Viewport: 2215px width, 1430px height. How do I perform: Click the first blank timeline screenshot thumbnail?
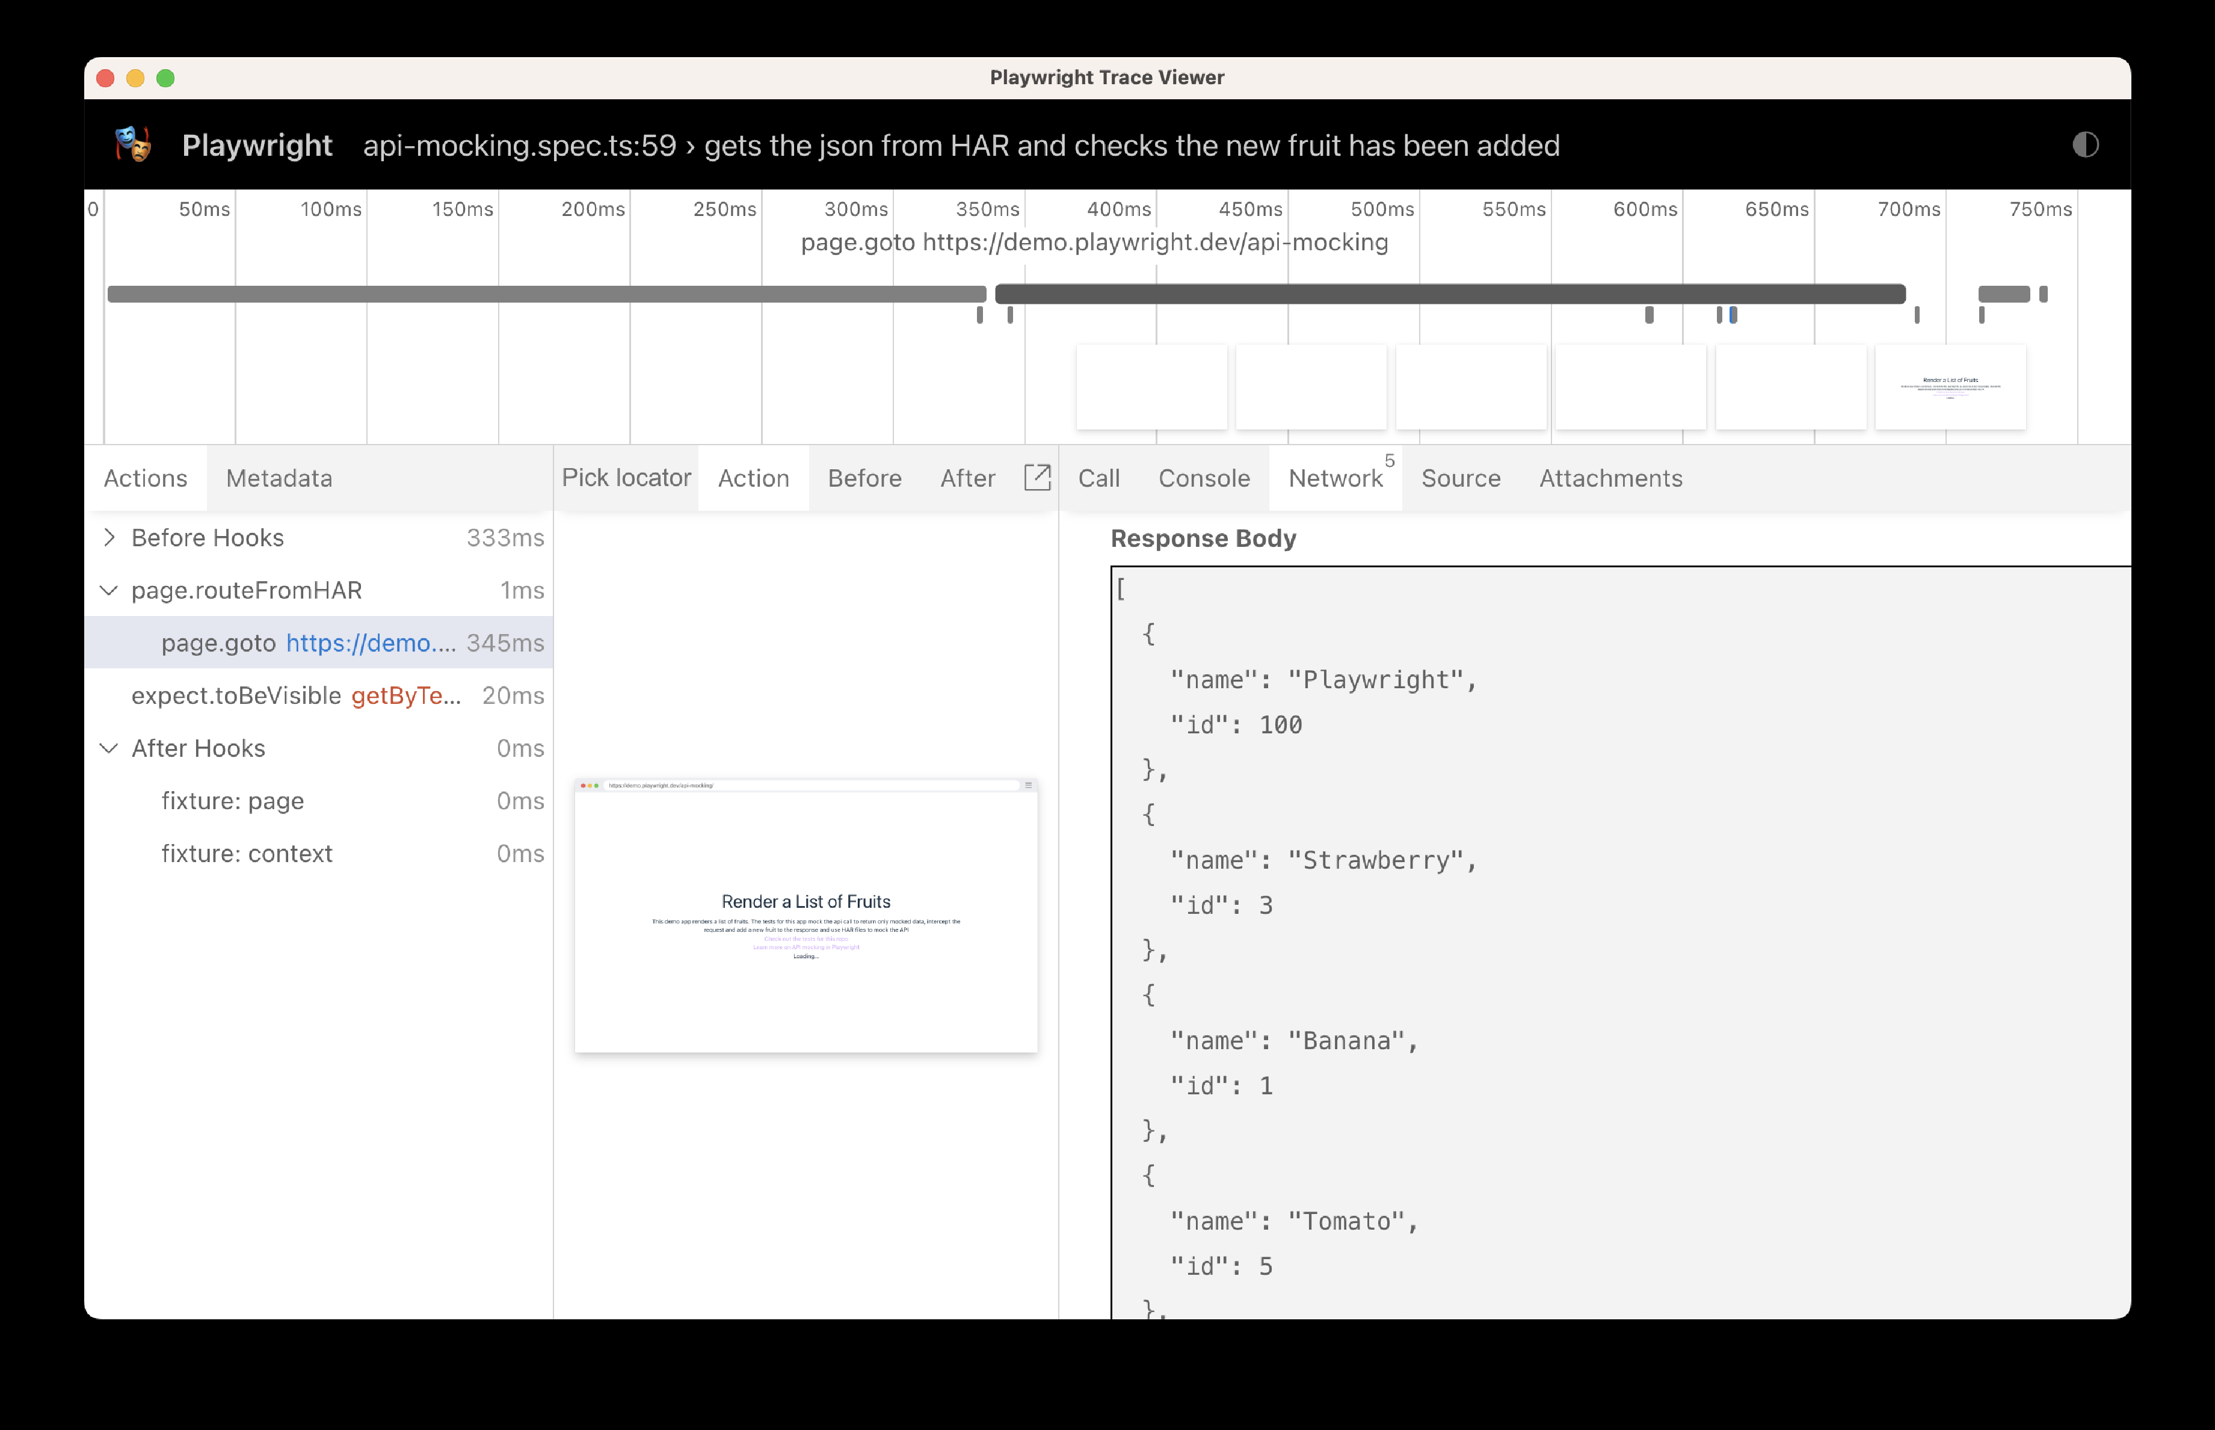(x=1151, y=386)
